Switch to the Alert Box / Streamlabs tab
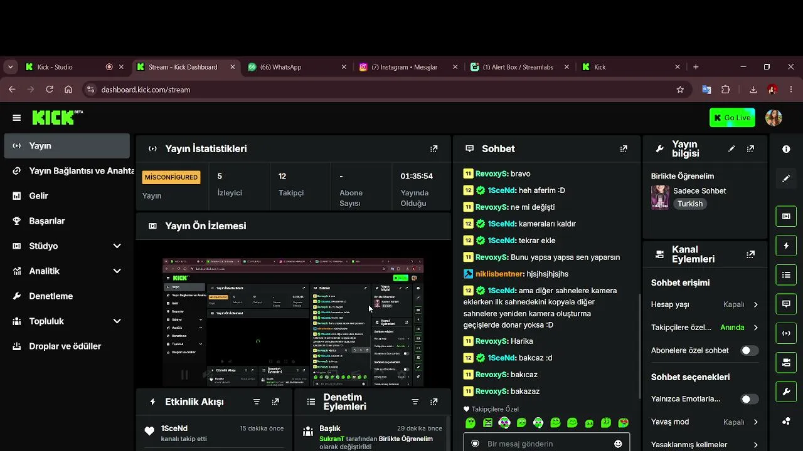 [x=519, y=67]
